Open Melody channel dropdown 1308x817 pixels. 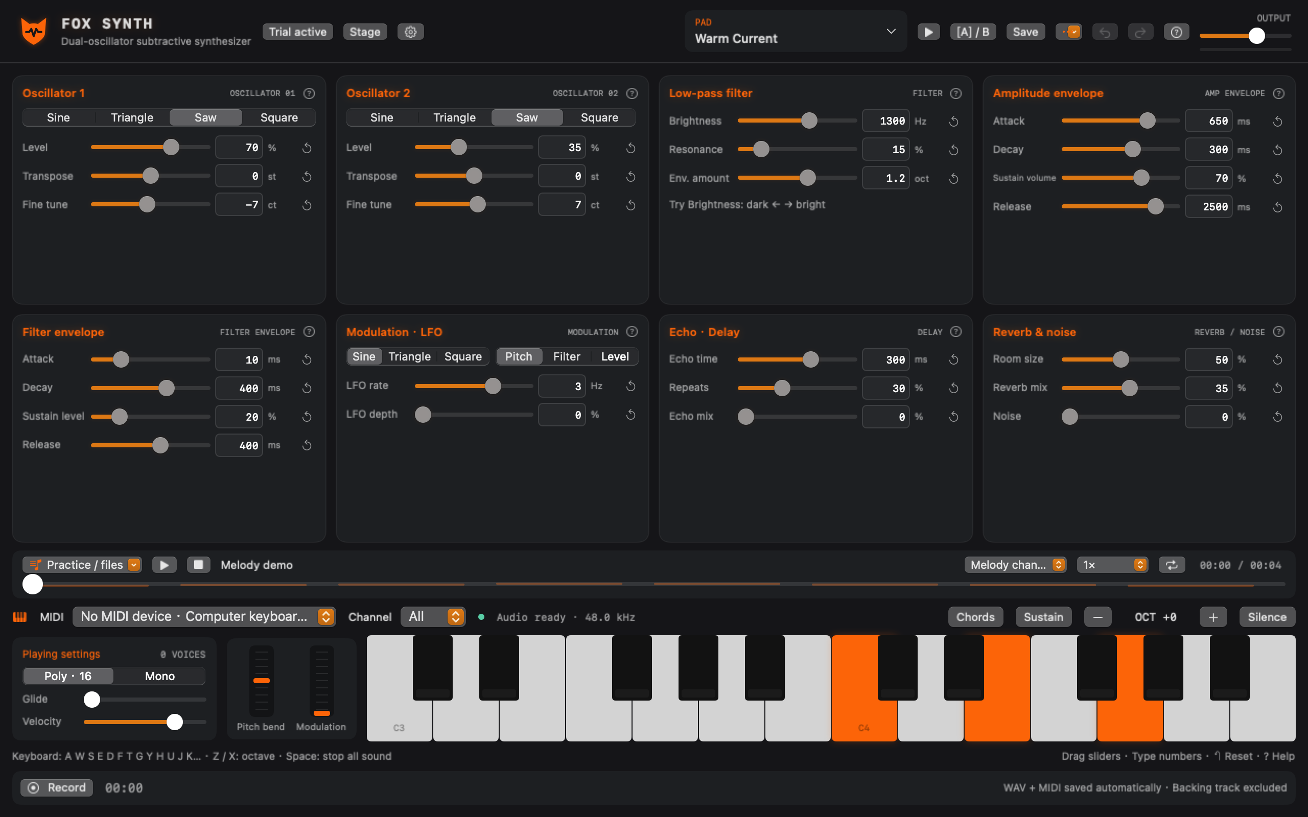click(x=1015, y=565)
